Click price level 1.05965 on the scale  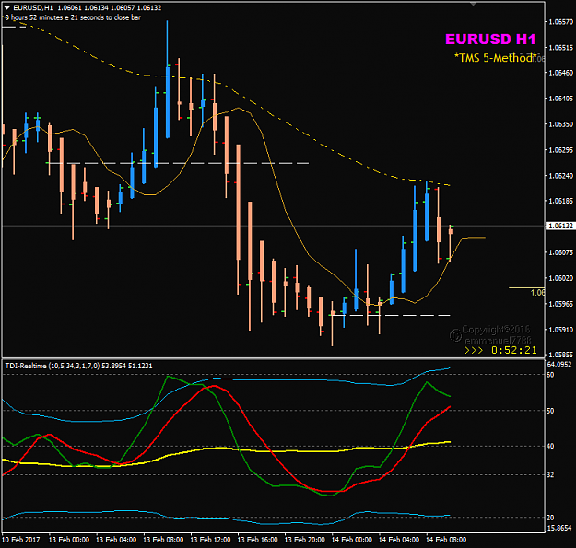pyautogui.click(x=561, y=304)
